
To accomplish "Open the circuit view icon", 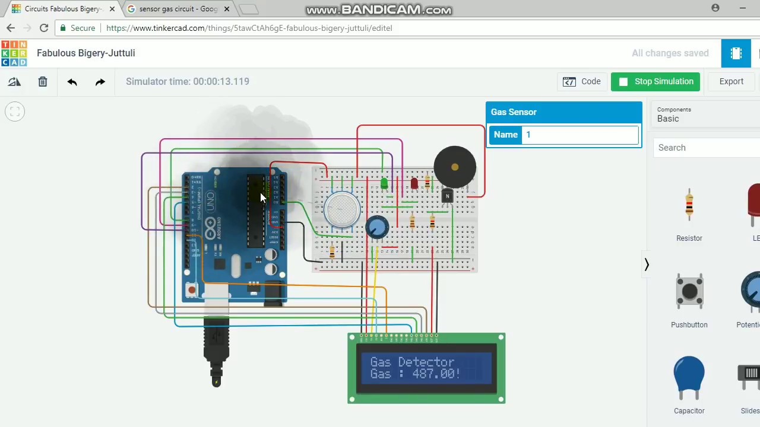I will pos(736,53).
